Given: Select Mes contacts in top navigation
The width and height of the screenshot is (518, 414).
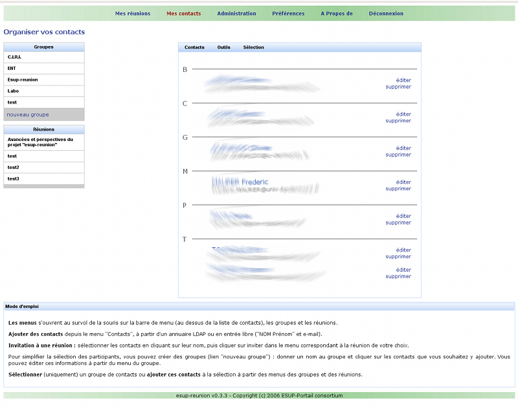Looking at the screenshot, I should [x=183, y=14].
